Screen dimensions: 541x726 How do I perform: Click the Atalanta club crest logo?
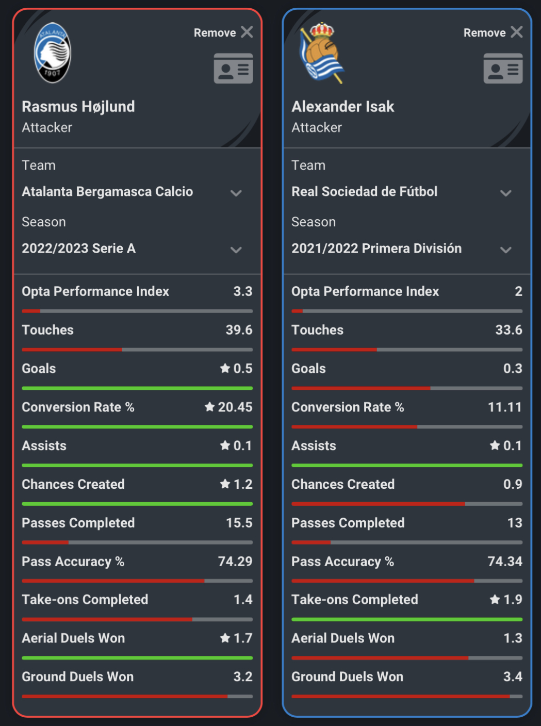click(52, 53)
